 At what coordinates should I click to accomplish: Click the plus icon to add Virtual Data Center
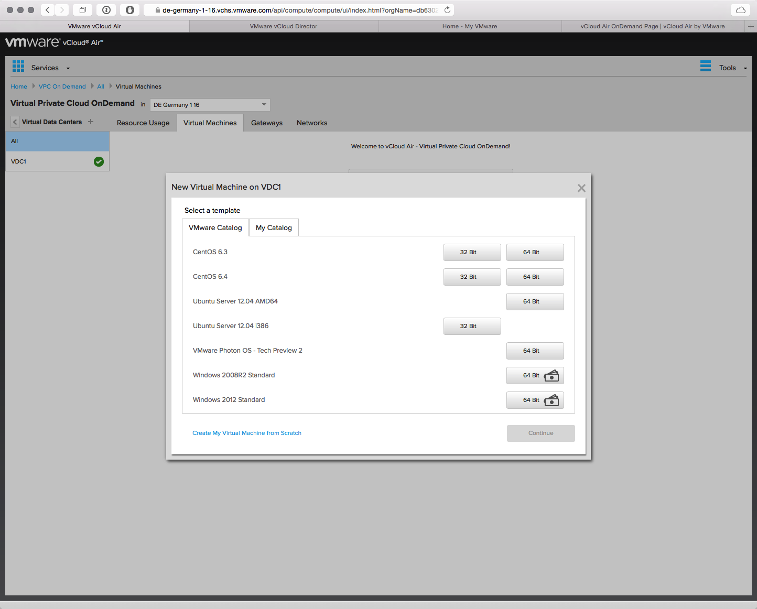point(91,122)
